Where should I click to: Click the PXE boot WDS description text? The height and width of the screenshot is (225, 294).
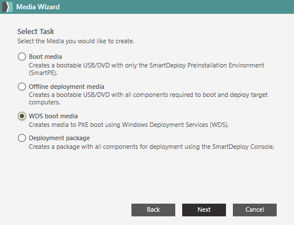point(129,125)
